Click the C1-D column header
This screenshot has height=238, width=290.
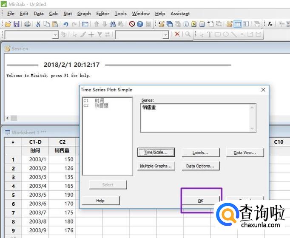coord(35,142)
